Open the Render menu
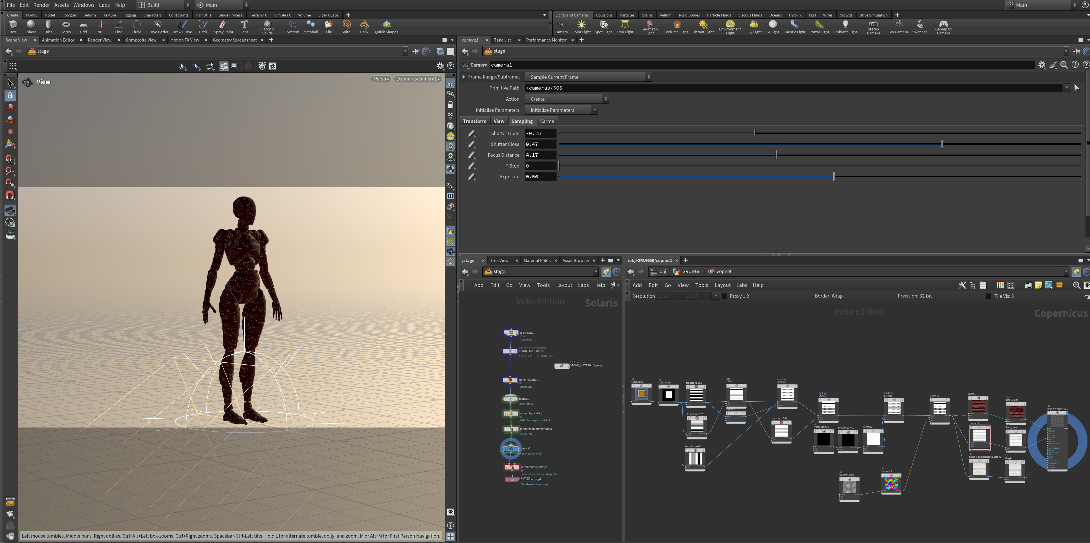 coord(42,5)
